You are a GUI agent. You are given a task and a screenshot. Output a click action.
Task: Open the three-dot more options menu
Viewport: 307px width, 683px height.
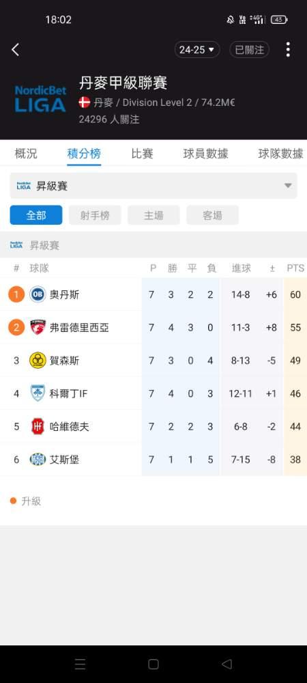point(288,50)
